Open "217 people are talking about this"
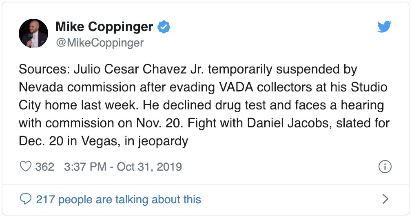 tap(118, 199)
